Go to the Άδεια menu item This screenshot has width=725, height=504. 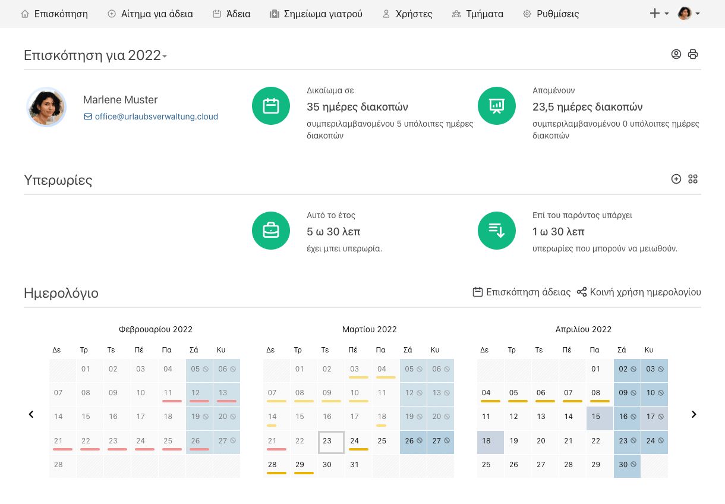[231, 14]
